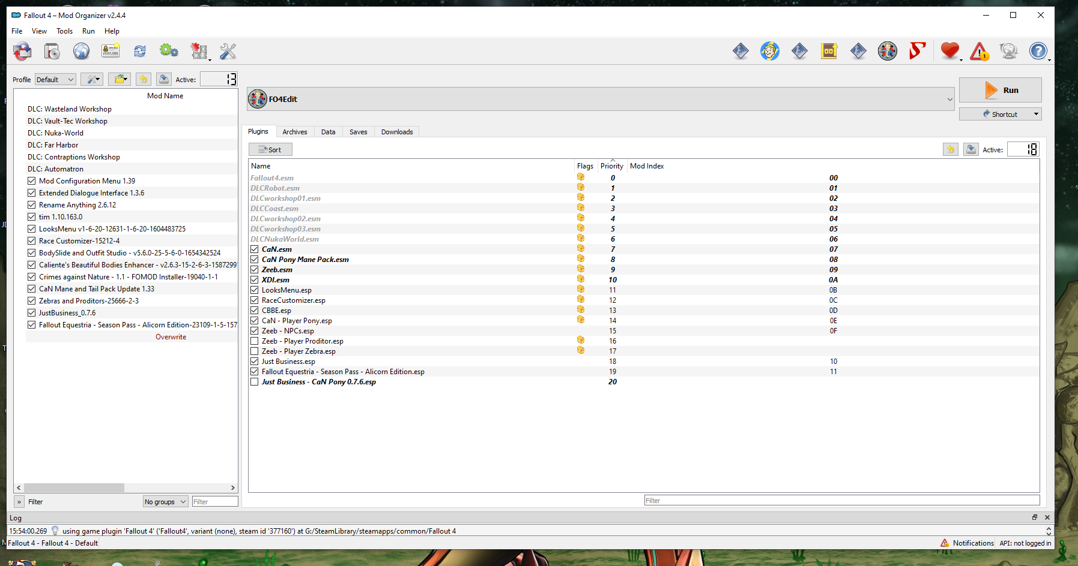Click the Run button
Viewport: 1078px width, 566px height.
[1000, 90]
